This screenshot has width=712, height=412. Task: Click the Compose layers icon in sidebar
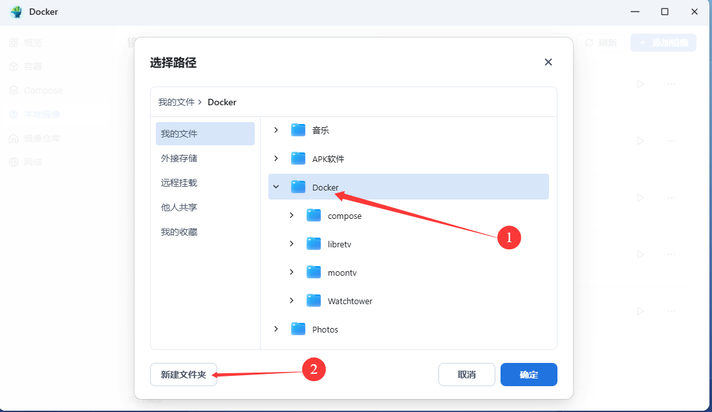tap(14, 90)
